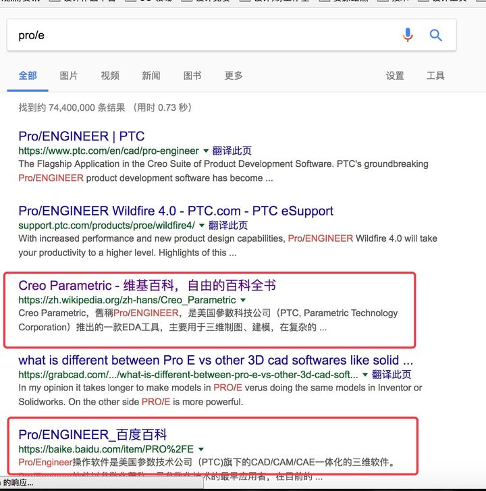
Task: Switch to the 视频 tab
Action: 110,76
